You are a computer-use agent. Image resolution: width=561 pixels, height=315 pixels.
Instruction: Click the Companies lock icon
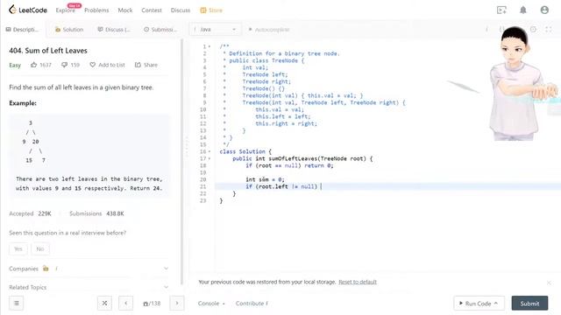(46, 269)
